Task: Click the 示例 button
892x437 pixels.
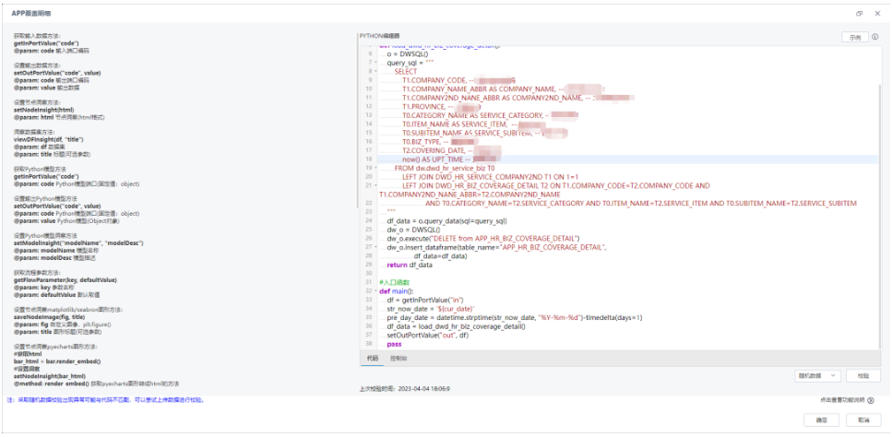Action: pyautogui.click(x=855, y=38)
